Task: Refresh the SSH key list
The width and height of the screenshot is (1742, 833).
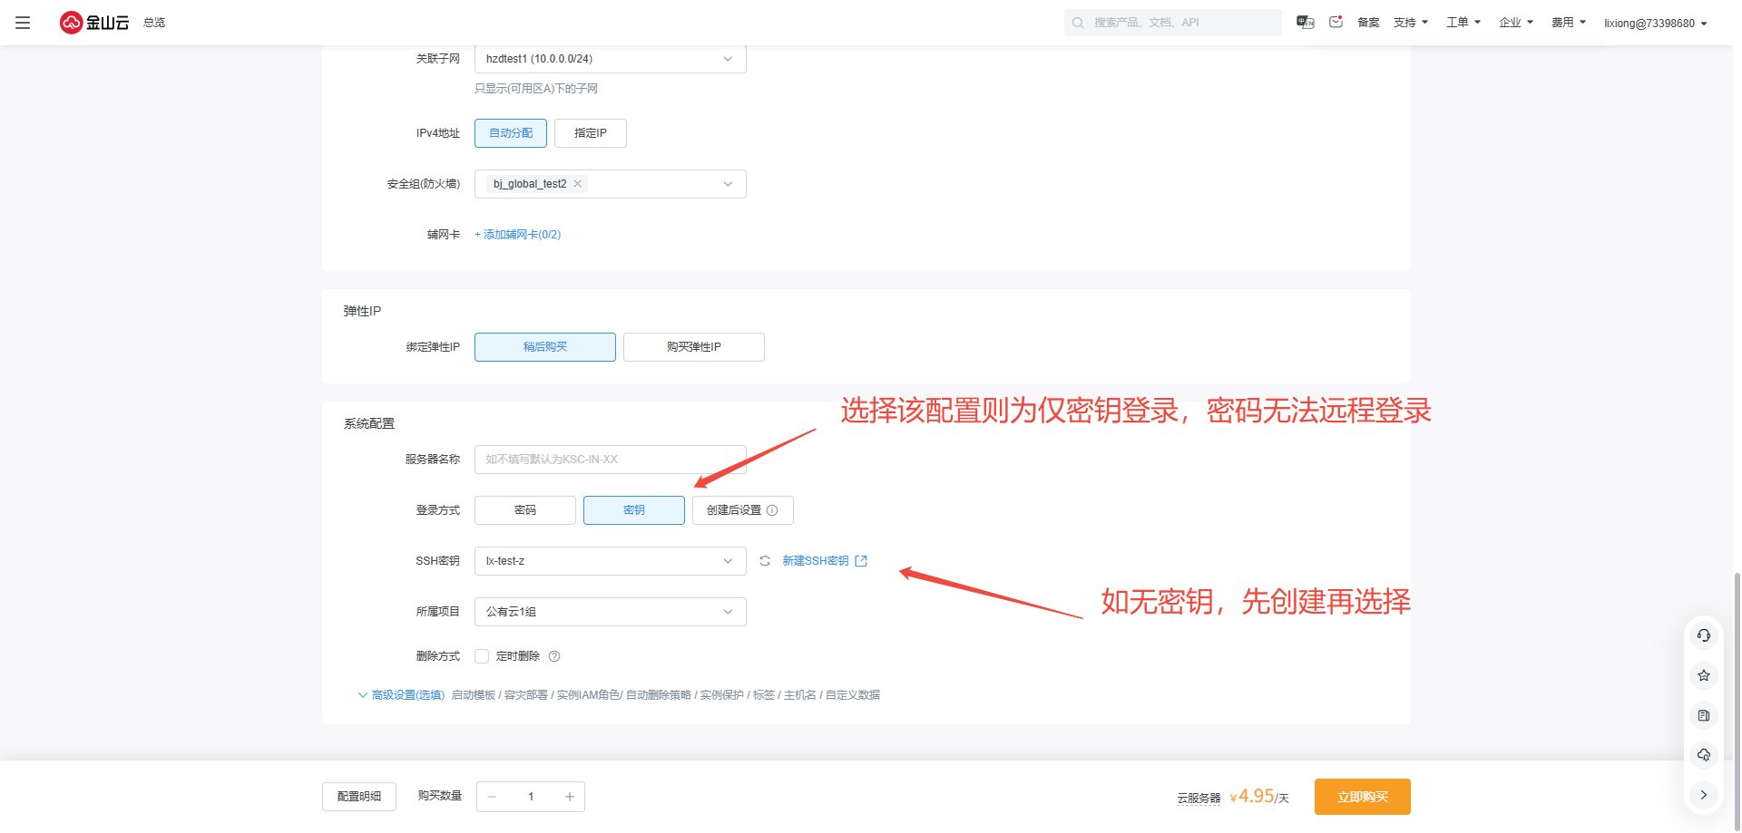Action: coord(765,561)
